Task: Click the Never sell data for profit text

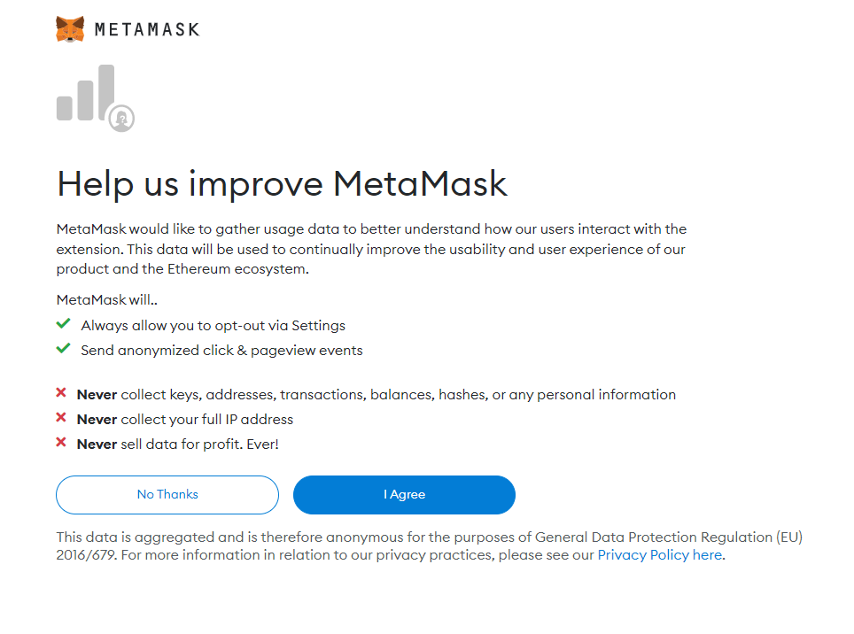Action: coord(177,445)
